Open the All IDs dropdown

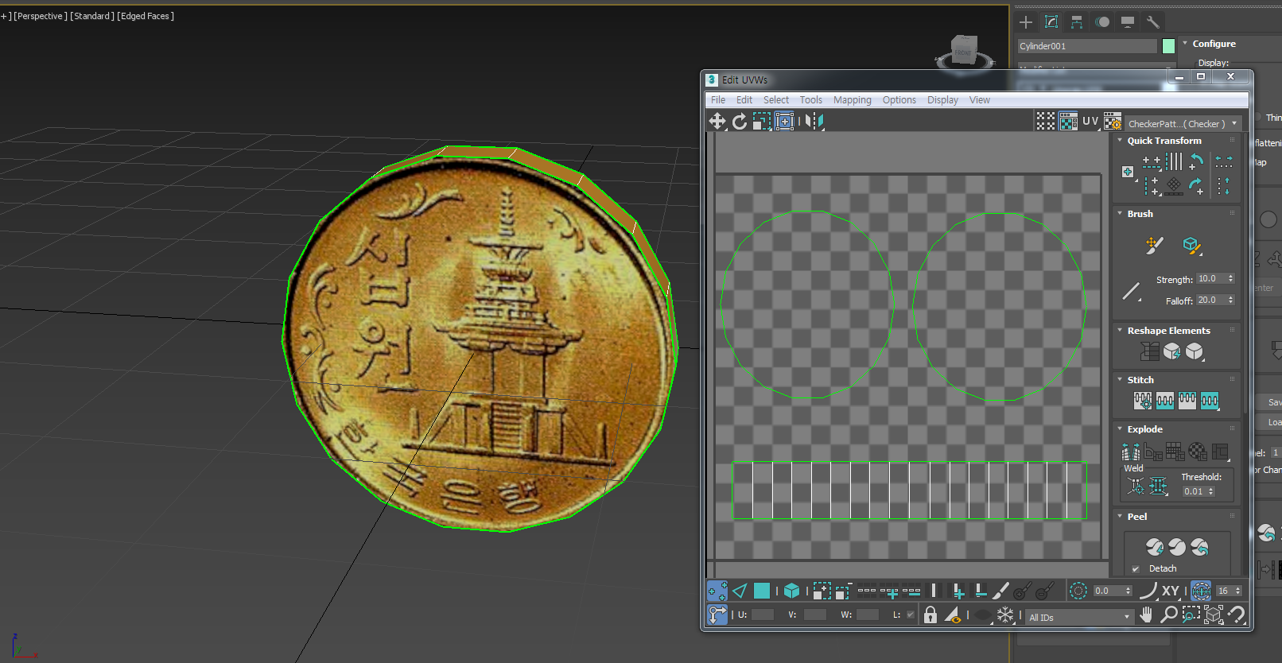coord(1079,617)
